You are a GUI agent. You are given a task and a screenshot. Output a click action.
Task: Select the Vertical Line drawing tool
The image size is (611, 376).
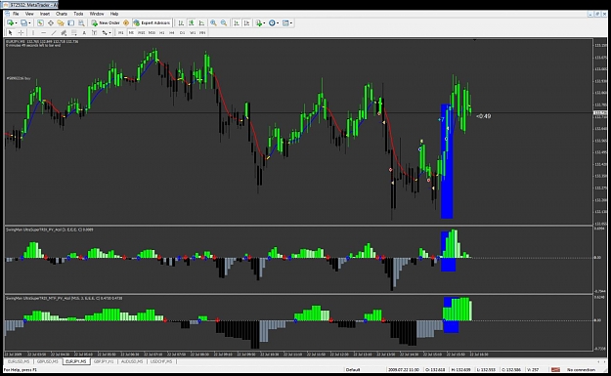33,32
